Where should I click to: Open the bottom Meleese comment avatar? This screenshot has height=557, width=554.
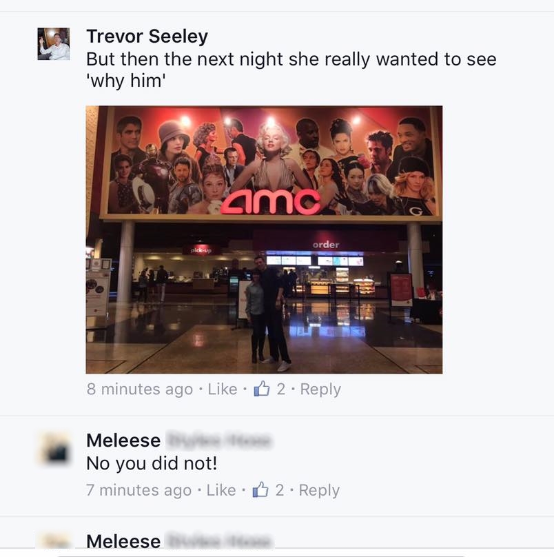click(54, 542)
